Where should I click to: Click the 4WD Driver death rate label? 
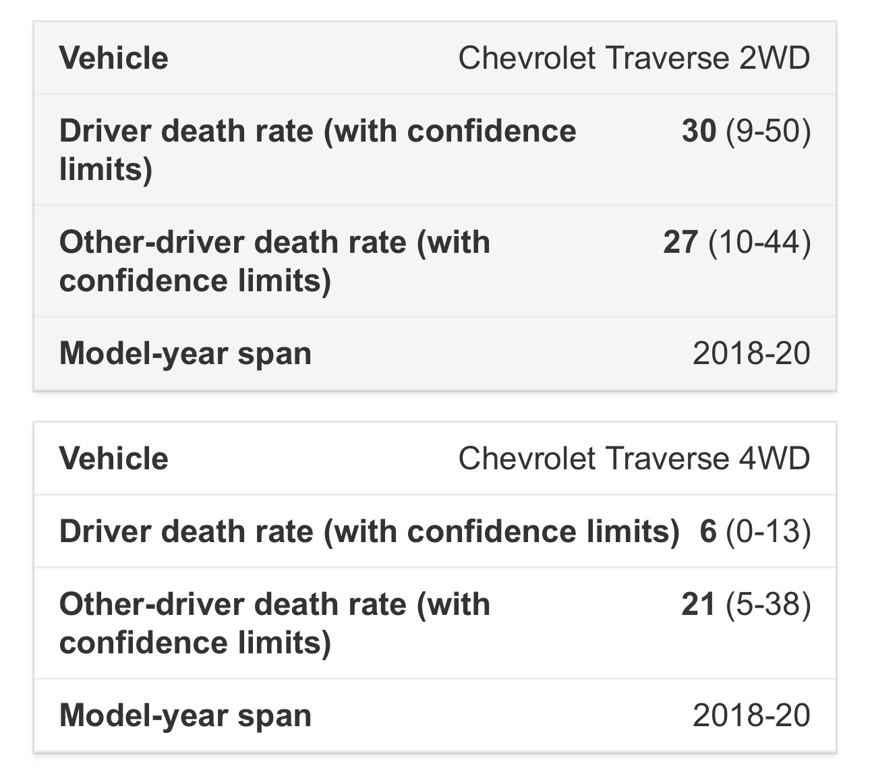coord(369,532)
